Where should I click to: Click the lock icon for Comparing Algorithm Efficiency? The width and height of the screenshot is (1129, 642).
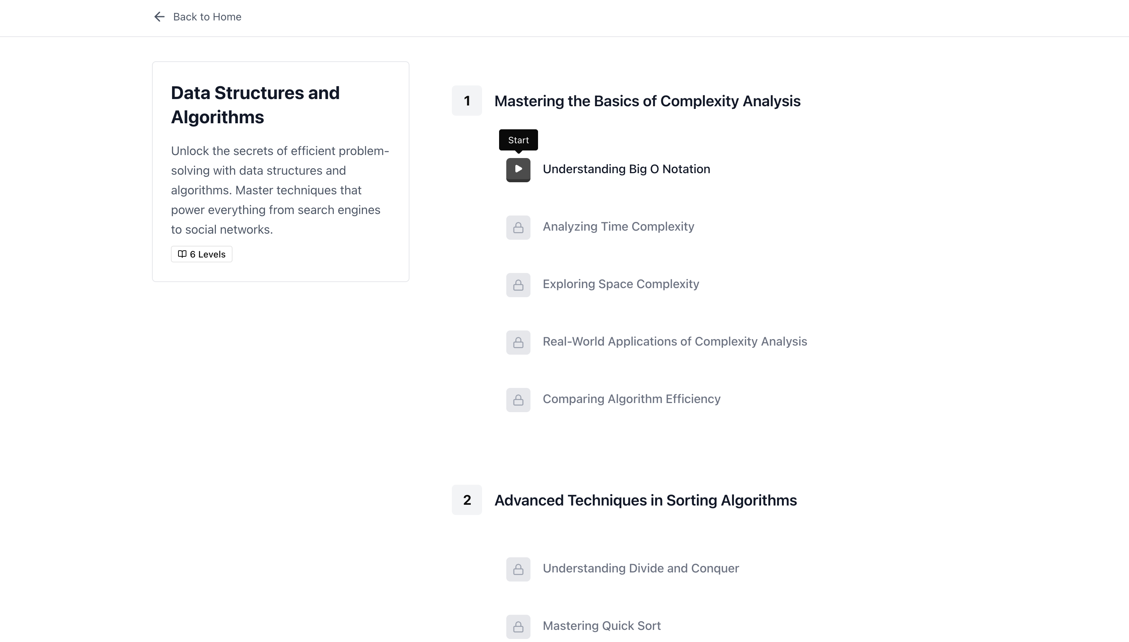[x=518, y=400]
